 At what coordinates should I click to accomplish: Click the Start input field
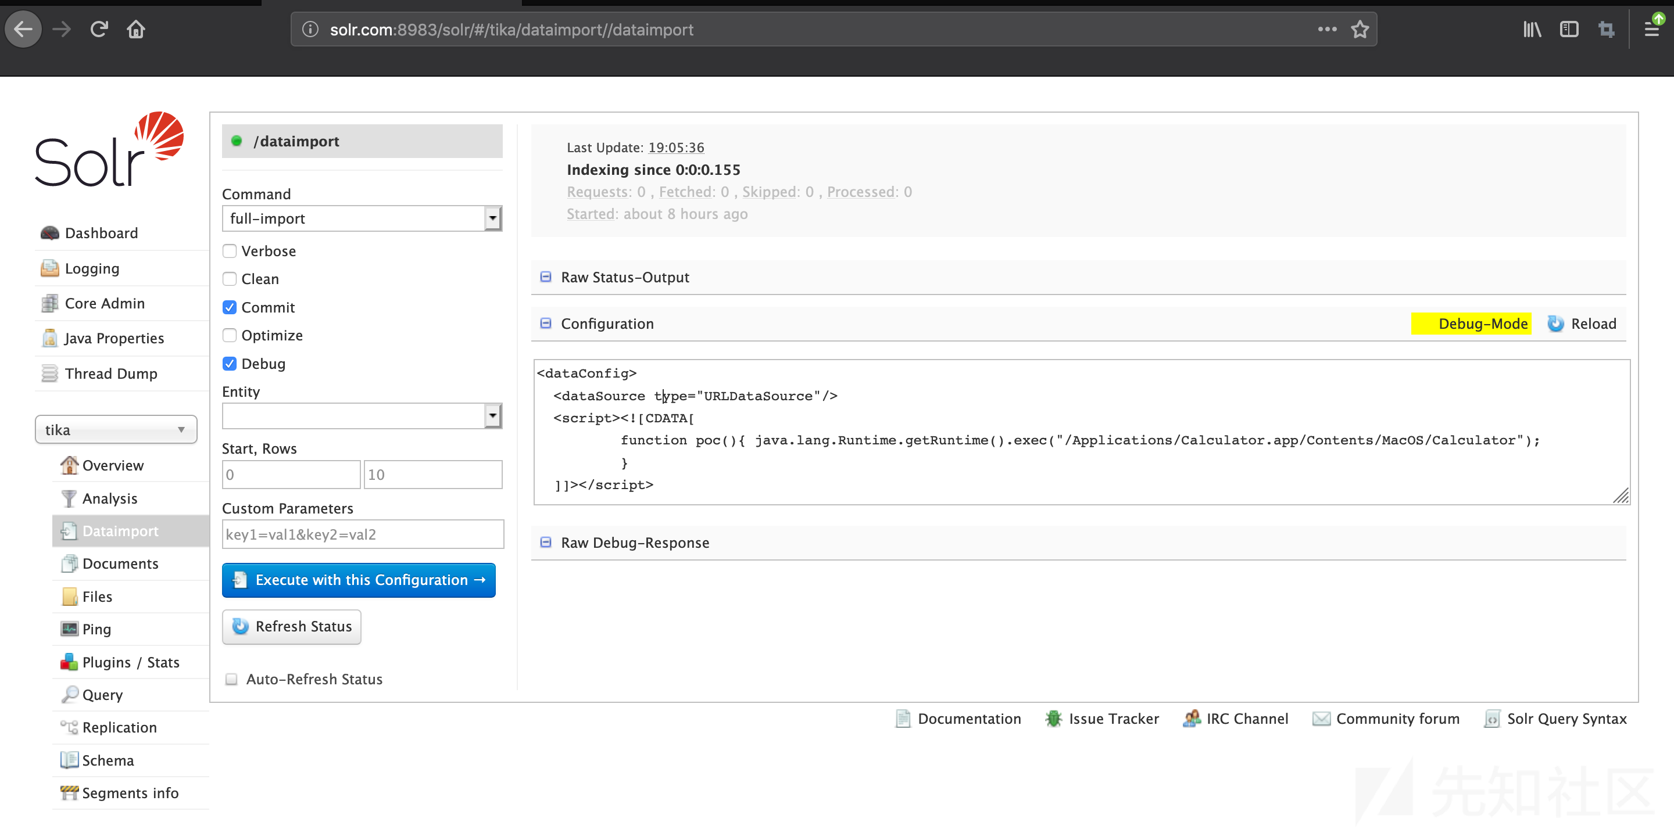coord(291,475)
